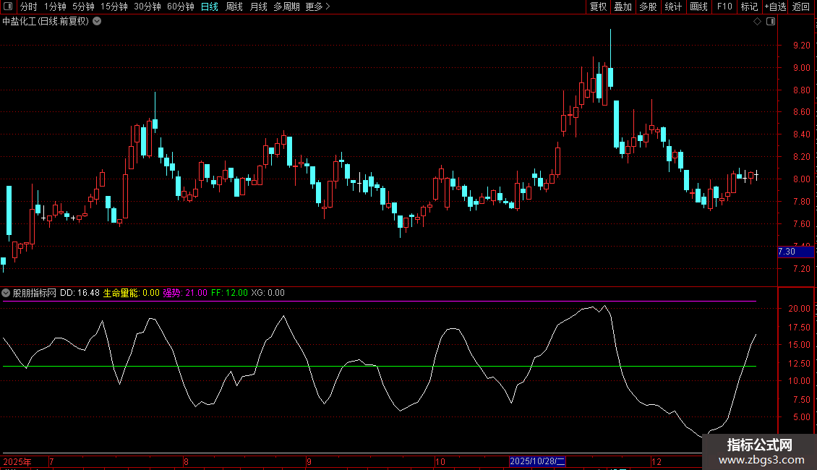817x470 pixels.
Task: Click the XG: 0.00 label
Action: pyautogui.click(x=268, y=293)
